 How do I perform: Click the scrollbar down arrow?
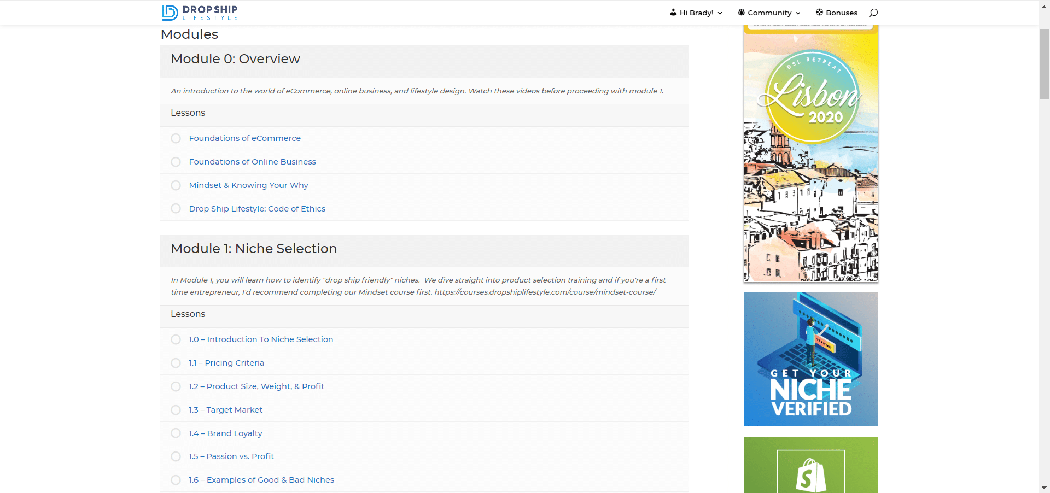pyautogui.click(x=1044, y=488)
